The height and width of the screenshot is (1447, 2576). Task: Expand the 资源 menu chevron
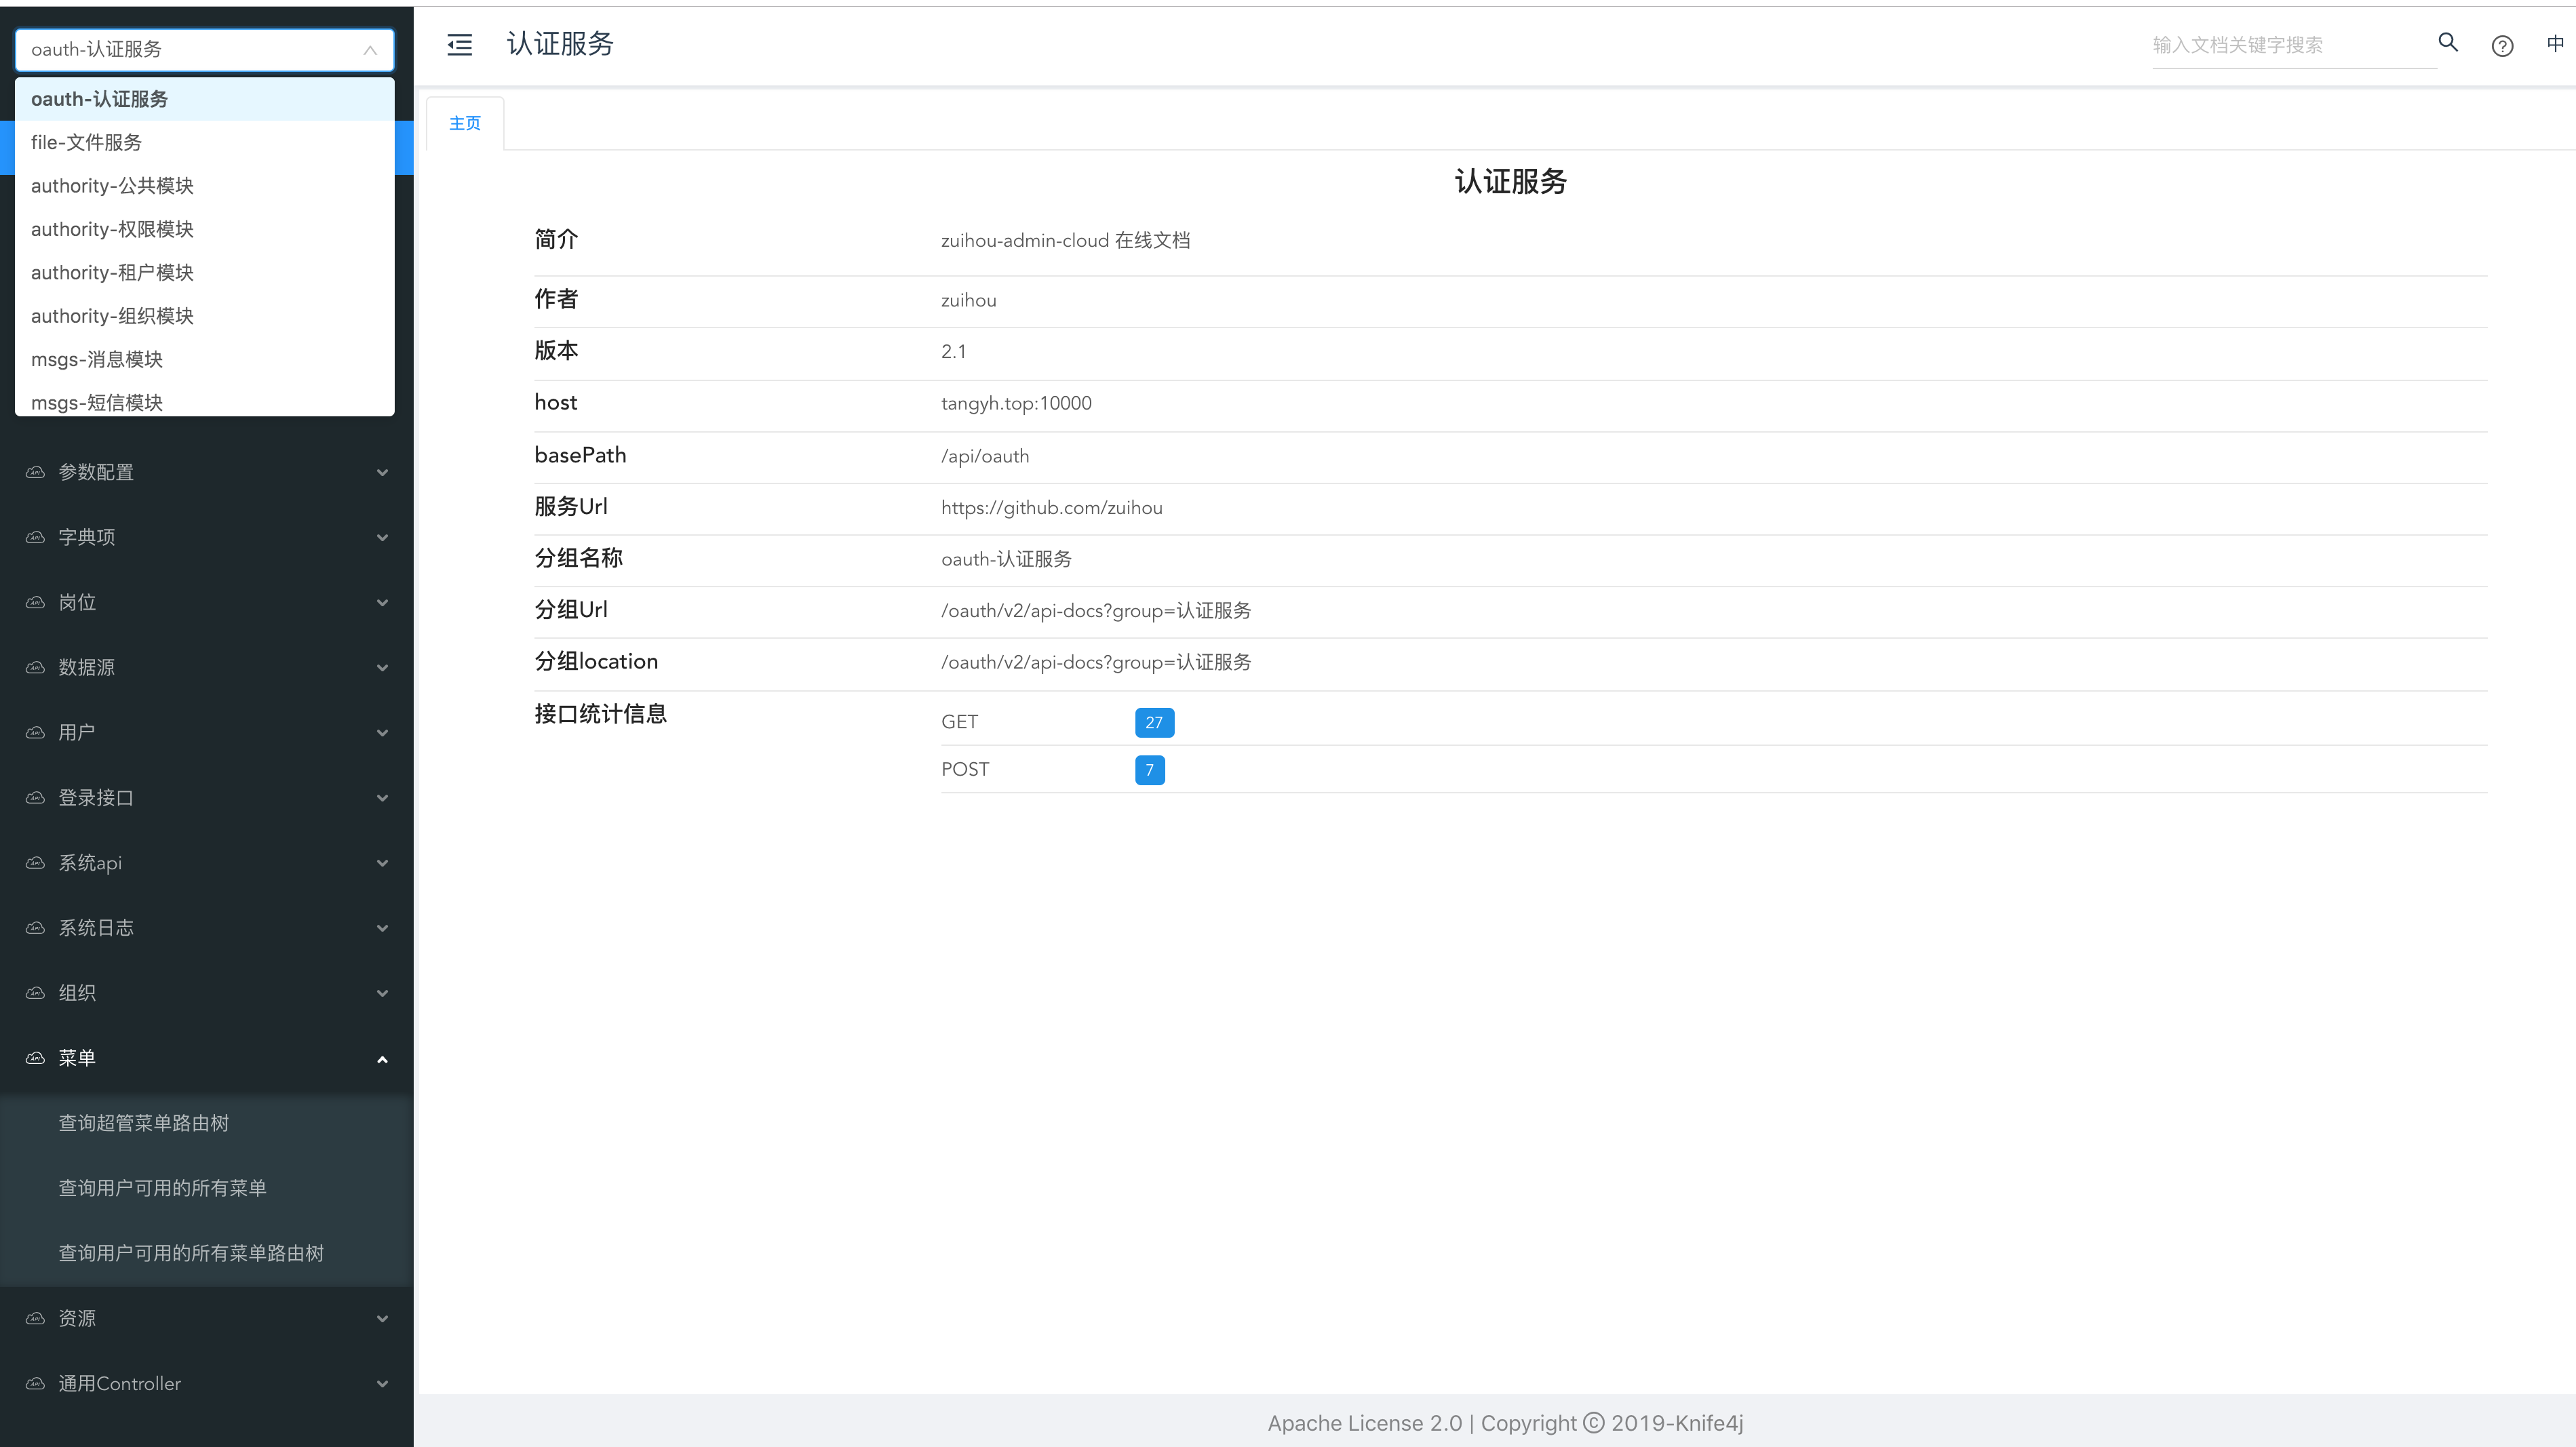coord(382,1318)
